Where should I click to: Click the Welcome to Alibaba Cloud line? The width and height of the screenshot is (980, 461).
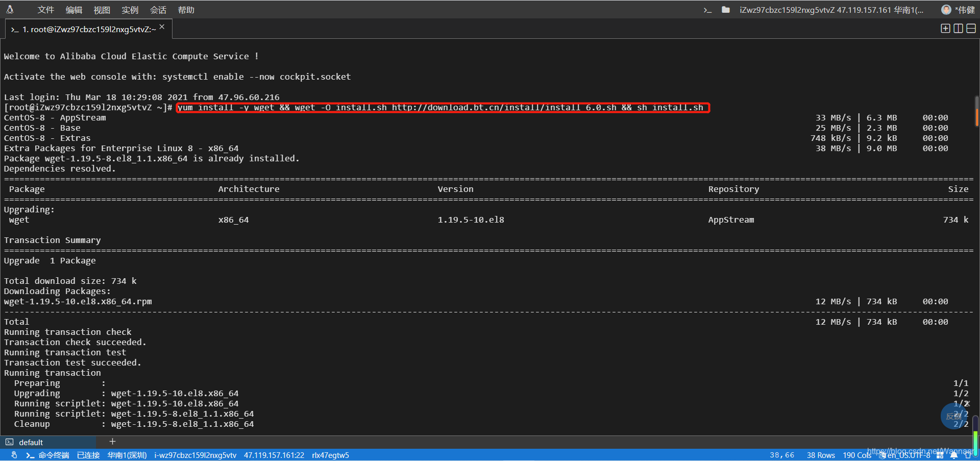[131, 56]
